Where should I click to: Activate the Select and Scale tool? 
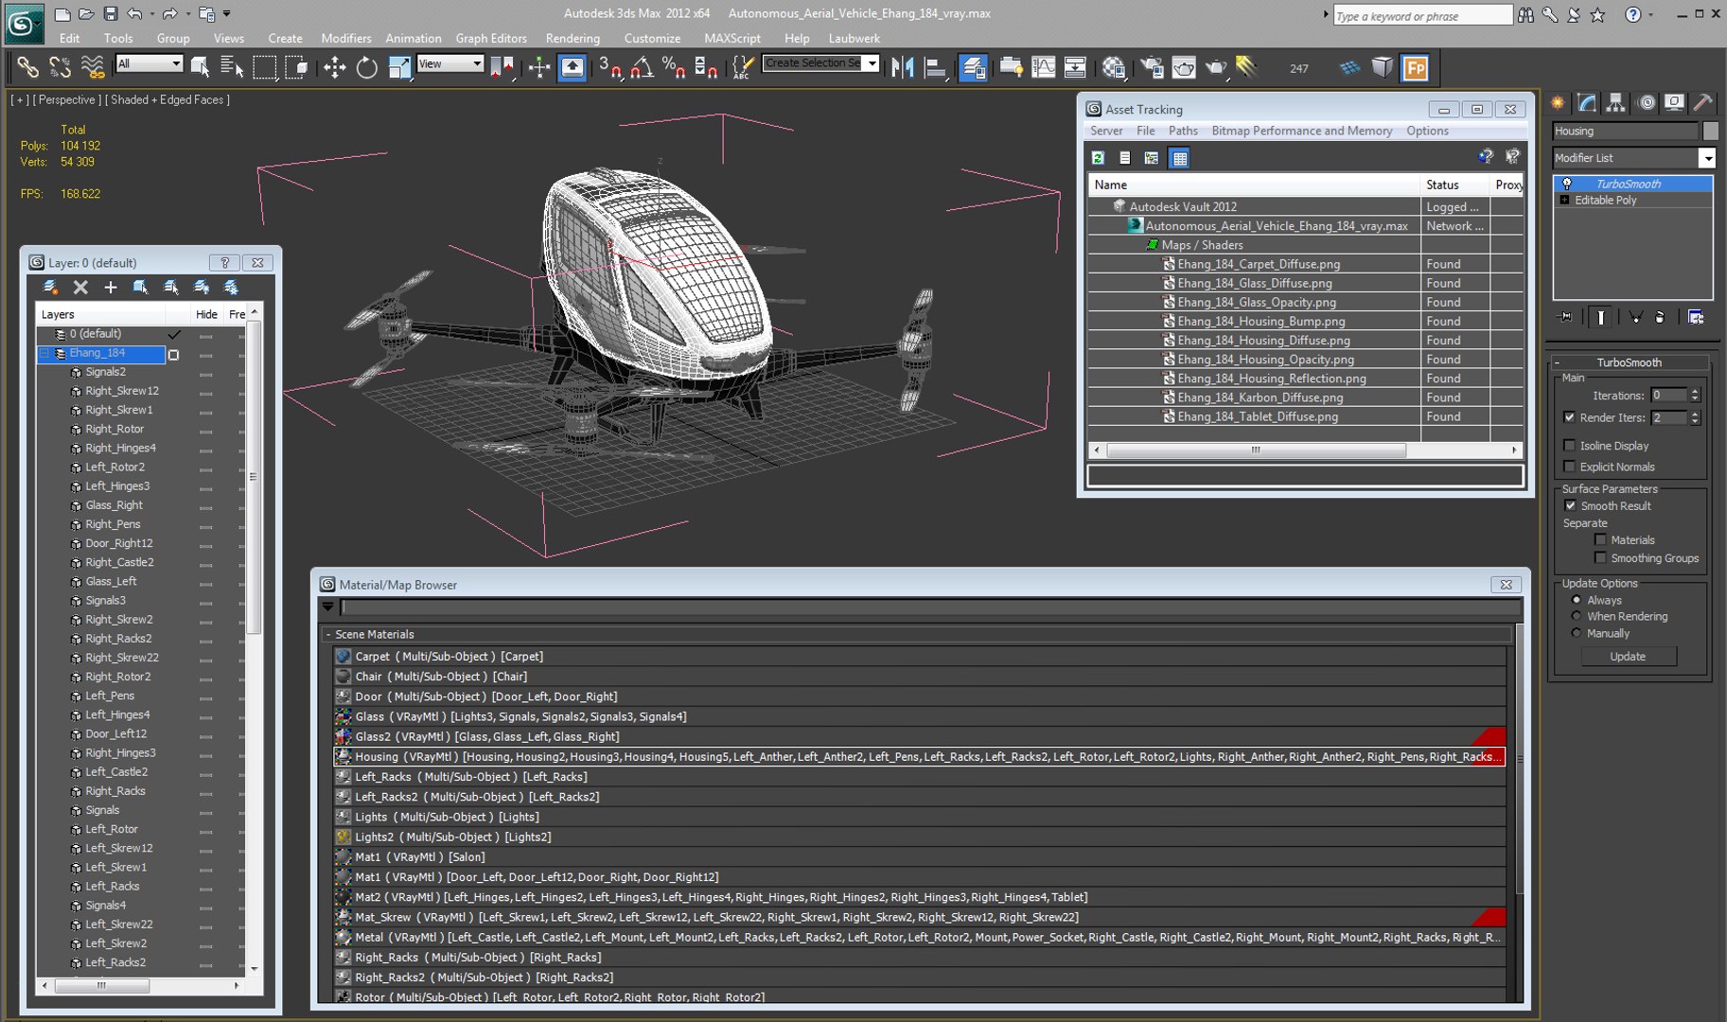coord(399,67)
